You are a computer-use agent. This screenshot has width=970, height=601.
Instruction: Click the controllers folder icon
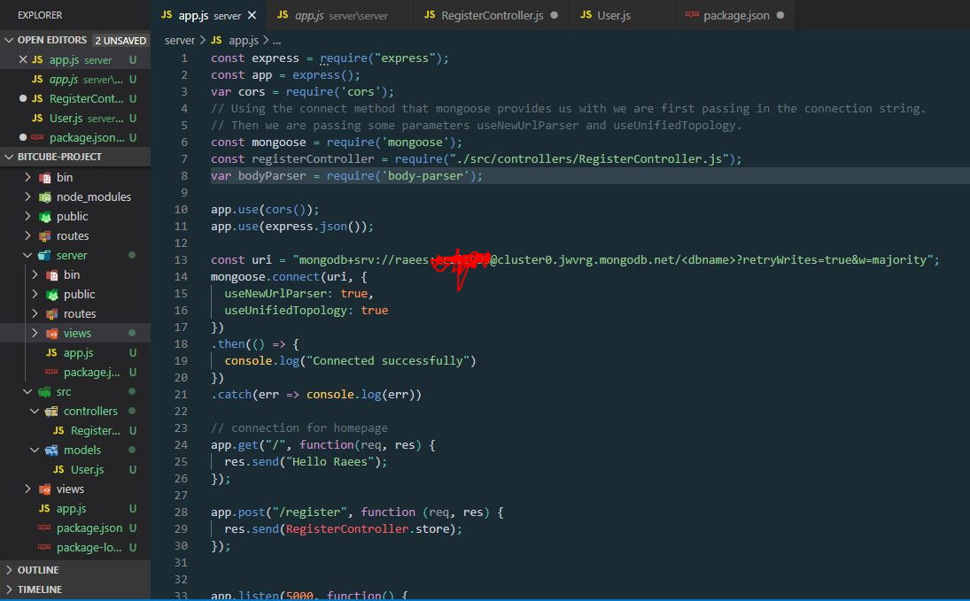point(52,412)
